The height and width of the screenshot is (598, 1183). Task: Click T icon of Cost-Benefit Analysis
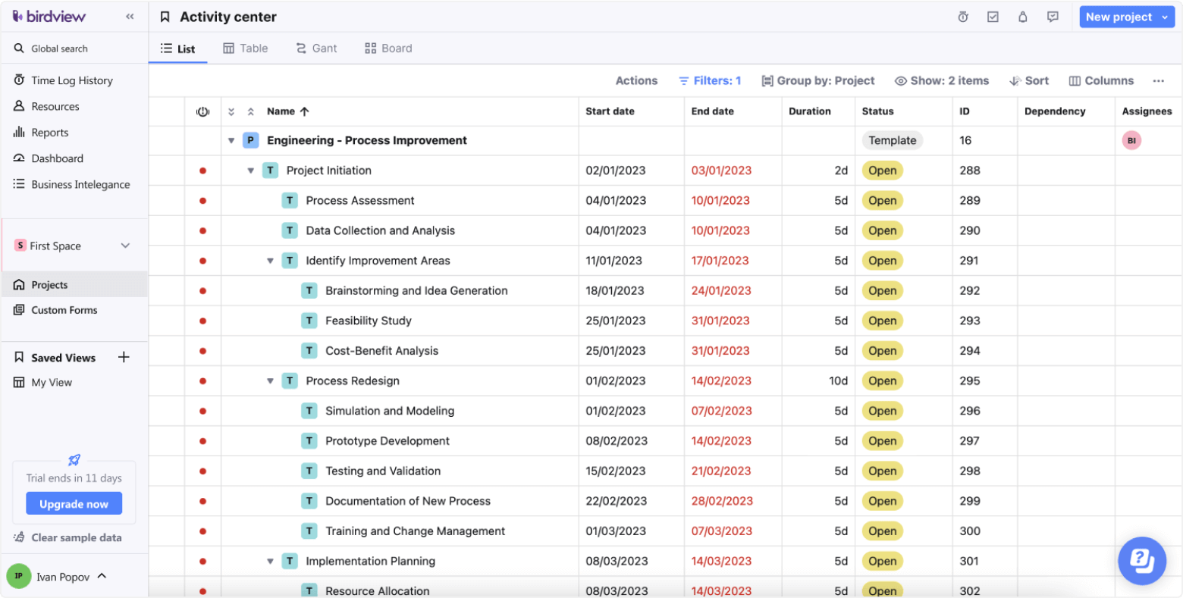(309, 351)
